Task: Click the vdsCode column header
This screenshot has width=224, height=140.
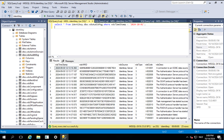Action: pos(150,65)
